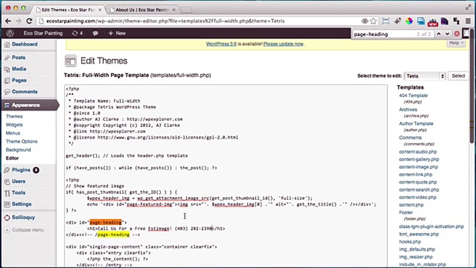The image size is (476, 268).
Task: Open Theme Options submenu
Action: tap(22, 141)
